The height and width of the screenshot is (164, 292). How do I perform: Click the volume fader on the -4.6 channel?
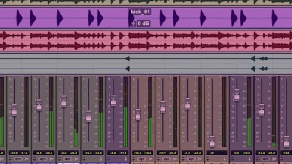113,100
